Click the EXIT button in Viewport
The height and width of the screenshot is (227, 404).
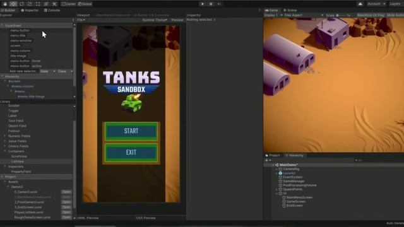(131, 153)
